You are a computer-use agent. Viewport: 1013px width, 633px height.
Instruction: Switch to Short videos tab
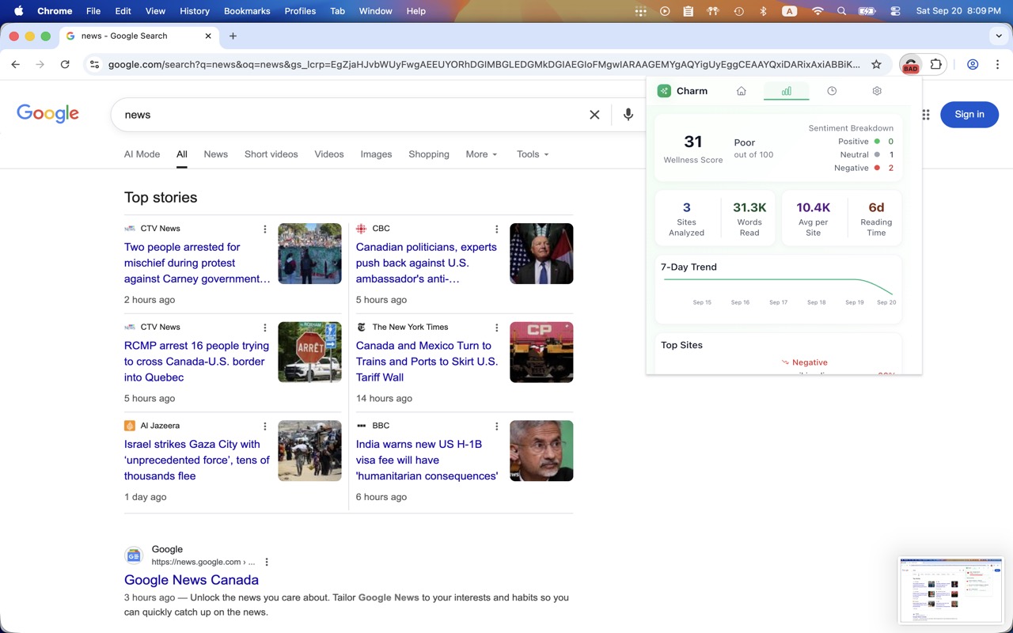click(x=271, y=154)
